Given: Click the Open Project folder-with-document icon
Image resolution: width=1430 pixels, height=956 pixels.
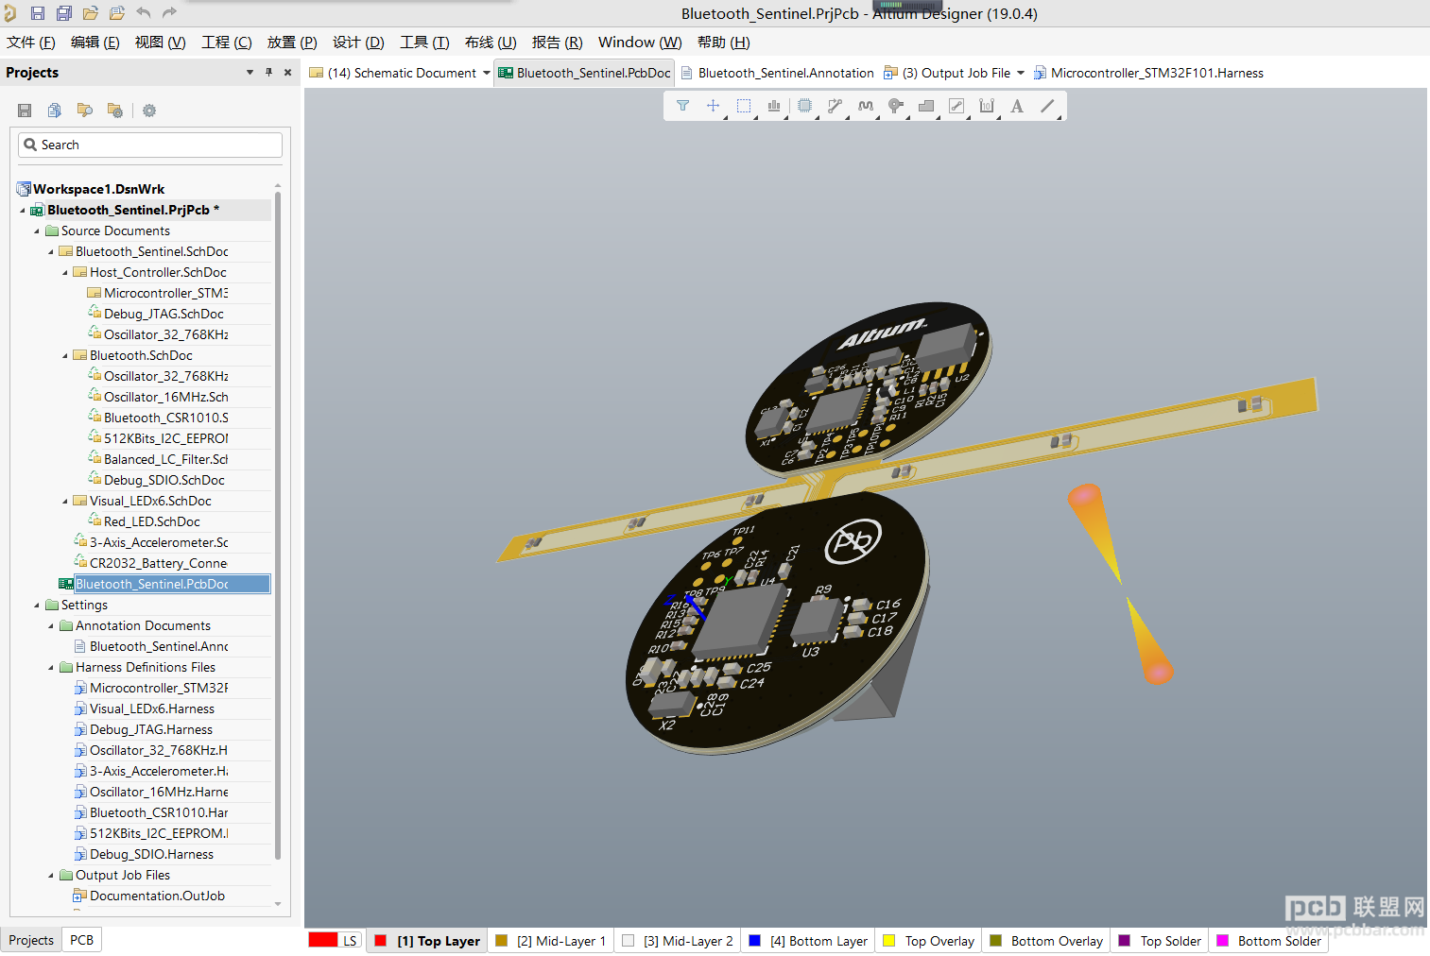Looking at the screenshot, I should coord(117,13).
